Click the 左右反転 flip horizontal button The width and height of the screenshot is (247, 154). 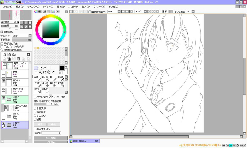(50, 138)
